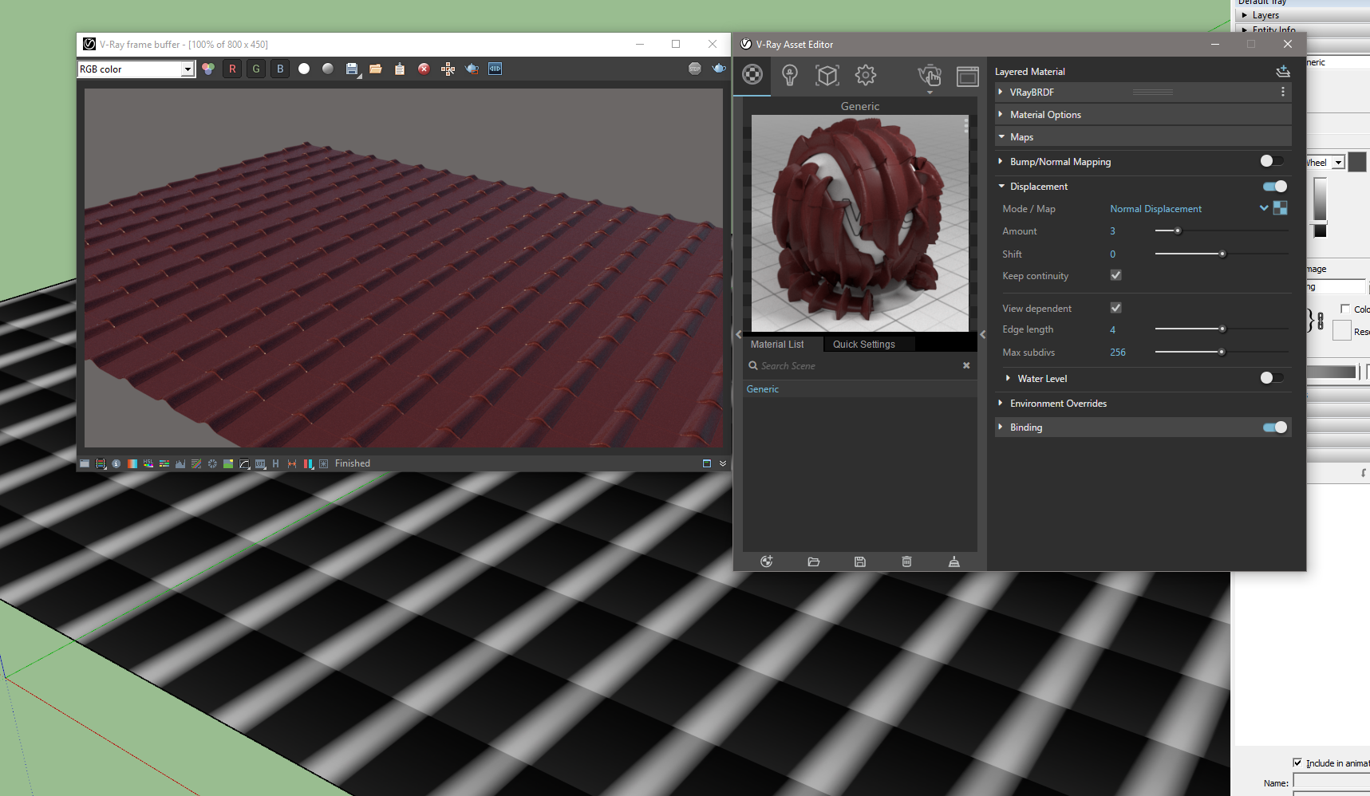
Task: Expand Environment Overrides section
Action: pos(1001,403)
